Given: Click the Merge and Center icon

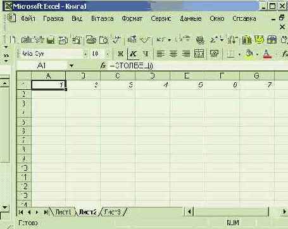Looking at the screenshot, I should click(x=199, y=54).
